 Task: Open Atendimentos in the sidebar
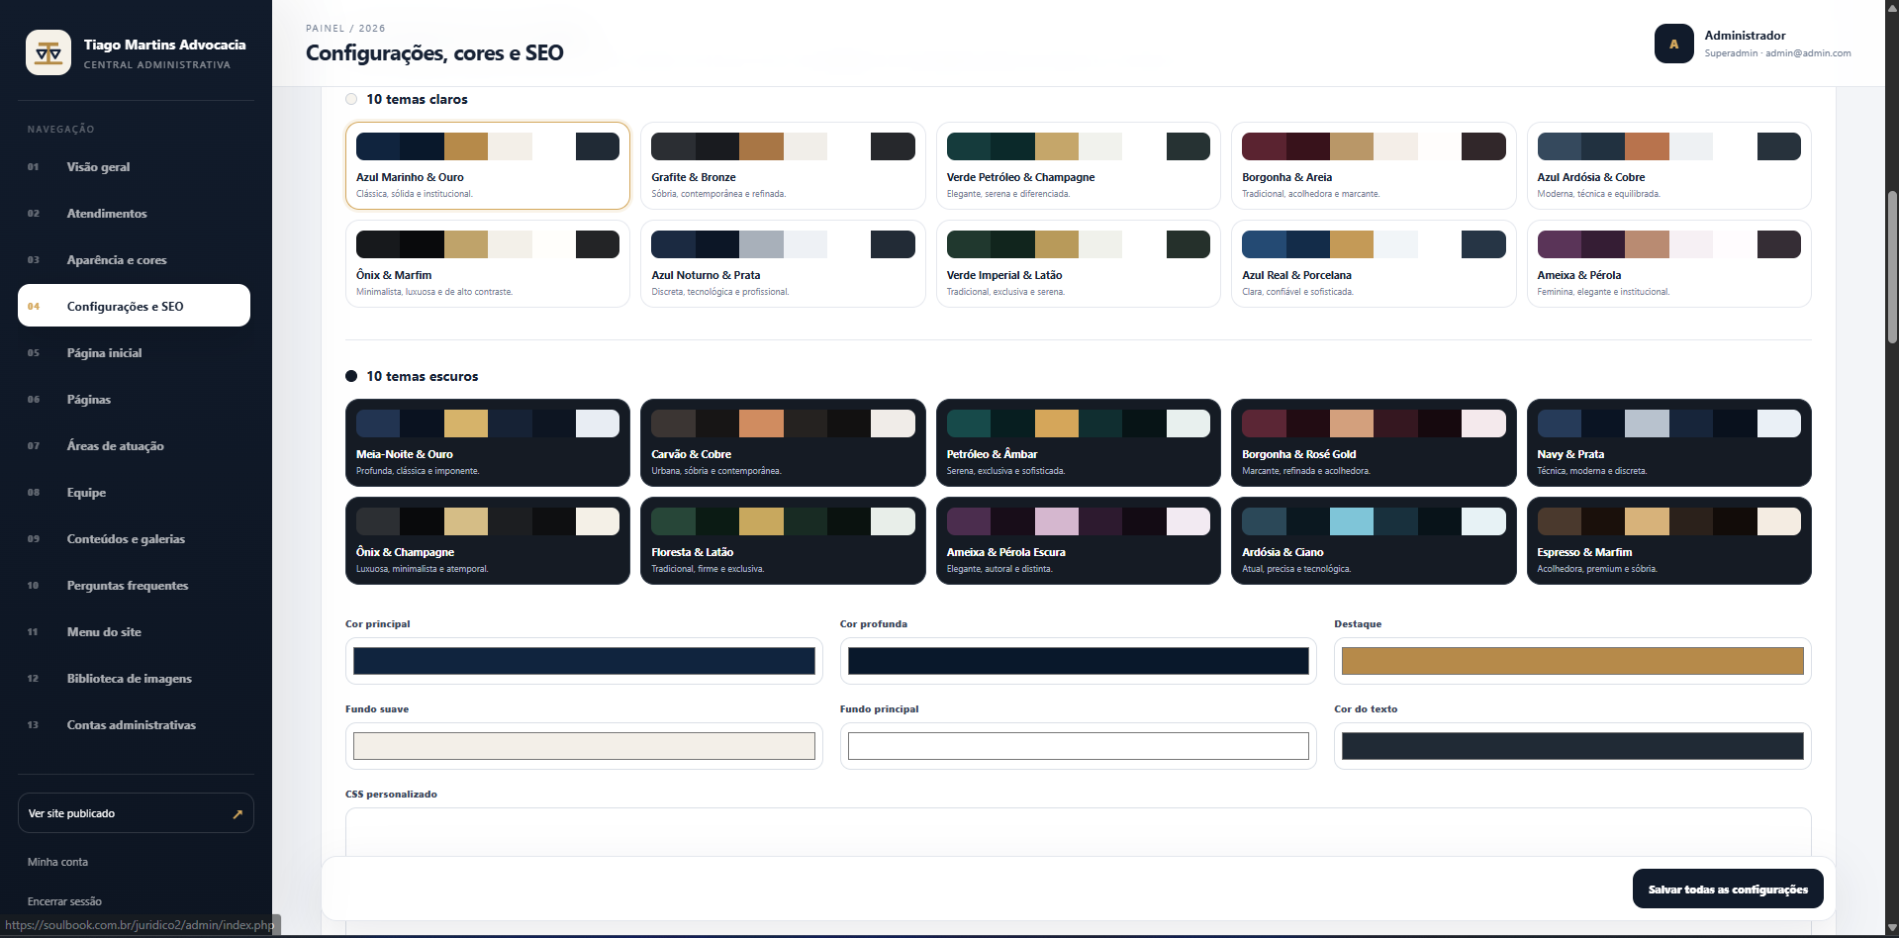[x=134, y=214]
